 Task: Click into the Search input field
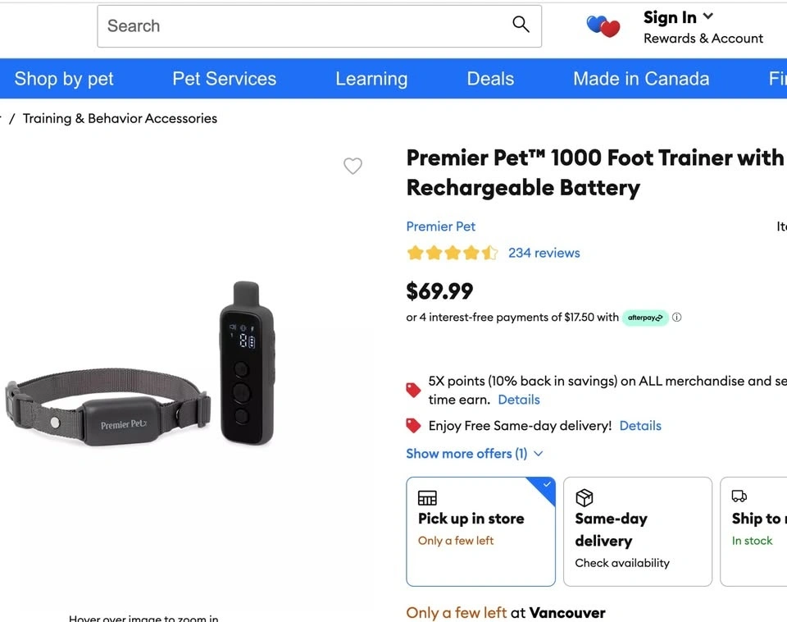pos(303,25)
